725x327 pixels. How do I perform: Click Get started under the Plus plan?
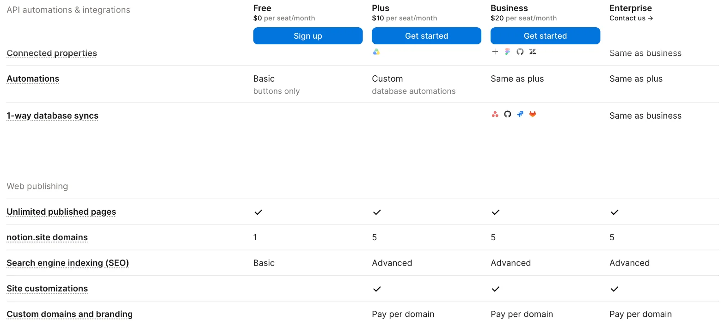pyautogui.click(x=426, y=36)
